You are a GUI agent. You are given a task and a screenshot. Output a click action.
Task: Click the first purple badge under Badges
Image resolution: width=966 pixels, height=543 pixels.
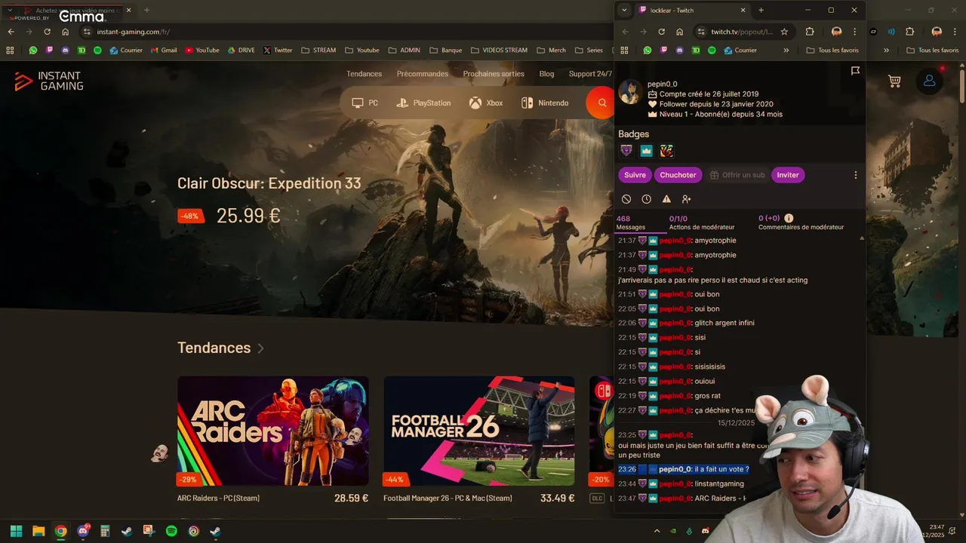[x=626, y=151]
